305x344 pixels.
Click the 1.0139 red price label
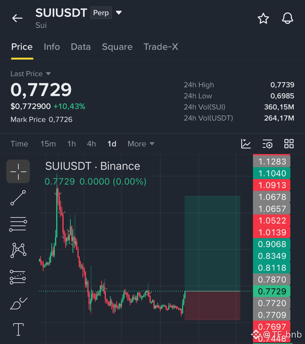pyautogui.click(x=272, y=232)
